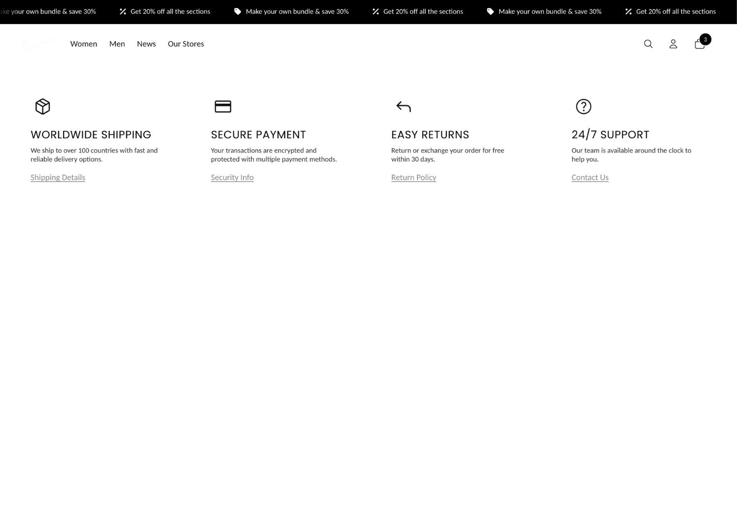Click the 24/7 Support question mark icon
This screenshot has width=737, height=515.
(583, 106)
